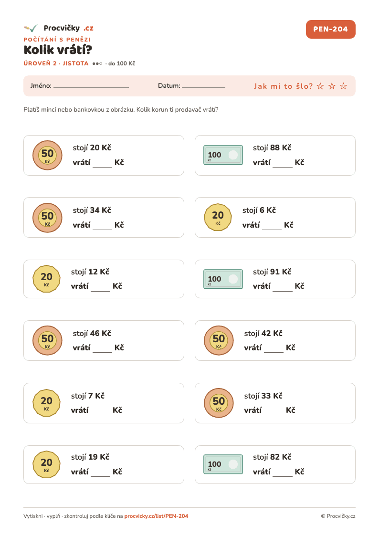Click the answer blank for 'stojí 34 Kč'

(x=102, y=226)
